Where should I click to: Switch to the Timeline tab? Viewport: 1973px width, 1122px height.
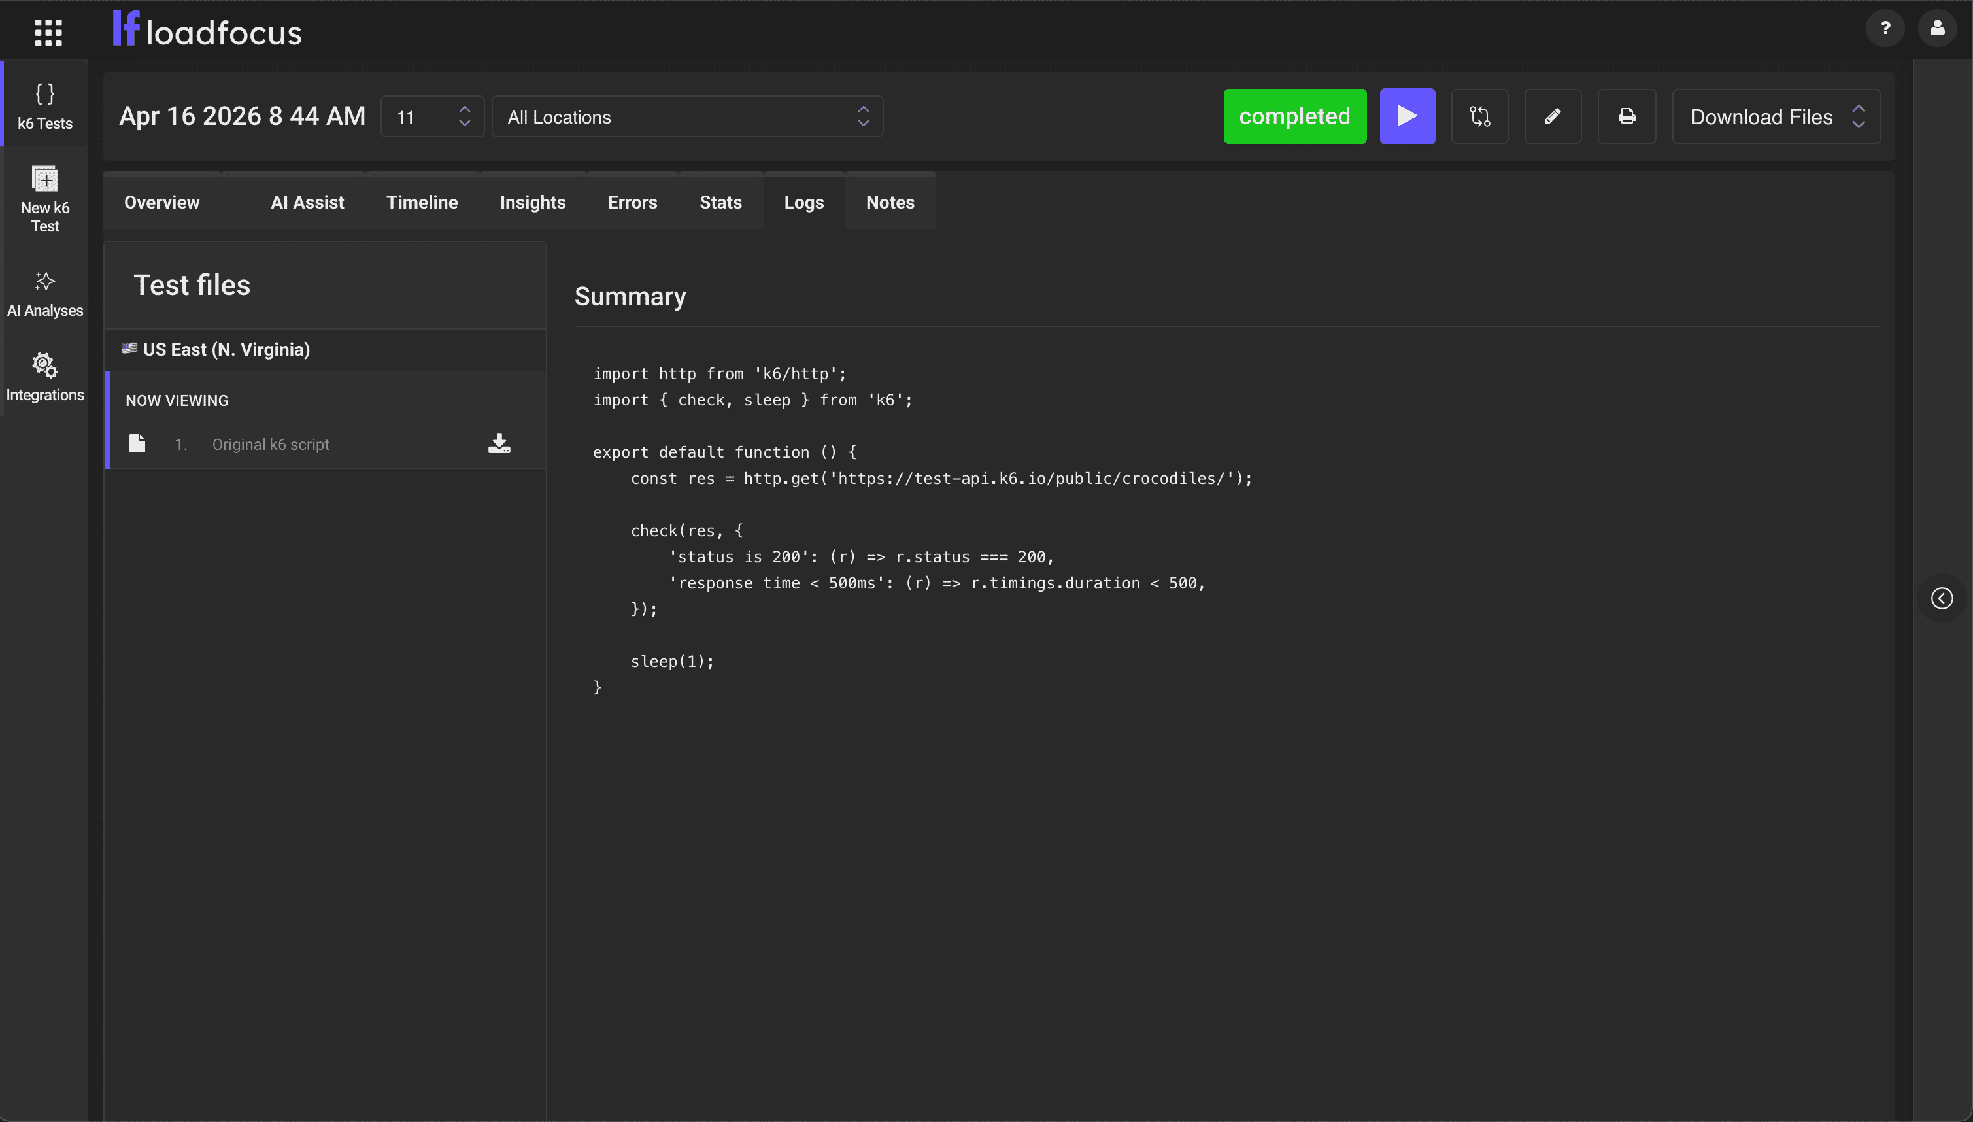422,203
